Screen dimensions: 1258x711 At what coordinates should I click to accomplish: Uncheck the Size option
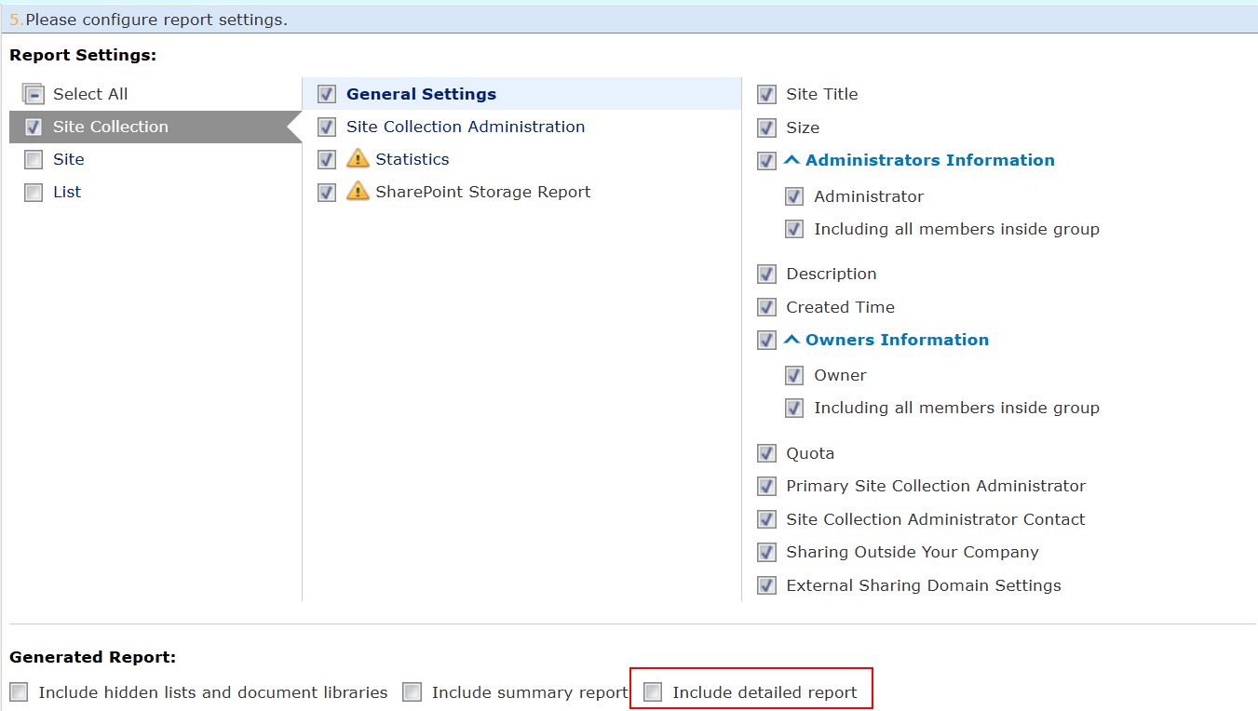click(x=765, y=127)
